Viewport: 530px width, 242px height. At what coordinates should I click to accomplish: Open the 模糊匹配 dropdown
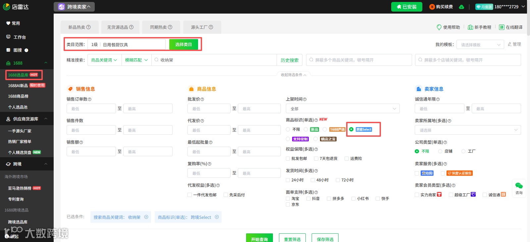136,60
